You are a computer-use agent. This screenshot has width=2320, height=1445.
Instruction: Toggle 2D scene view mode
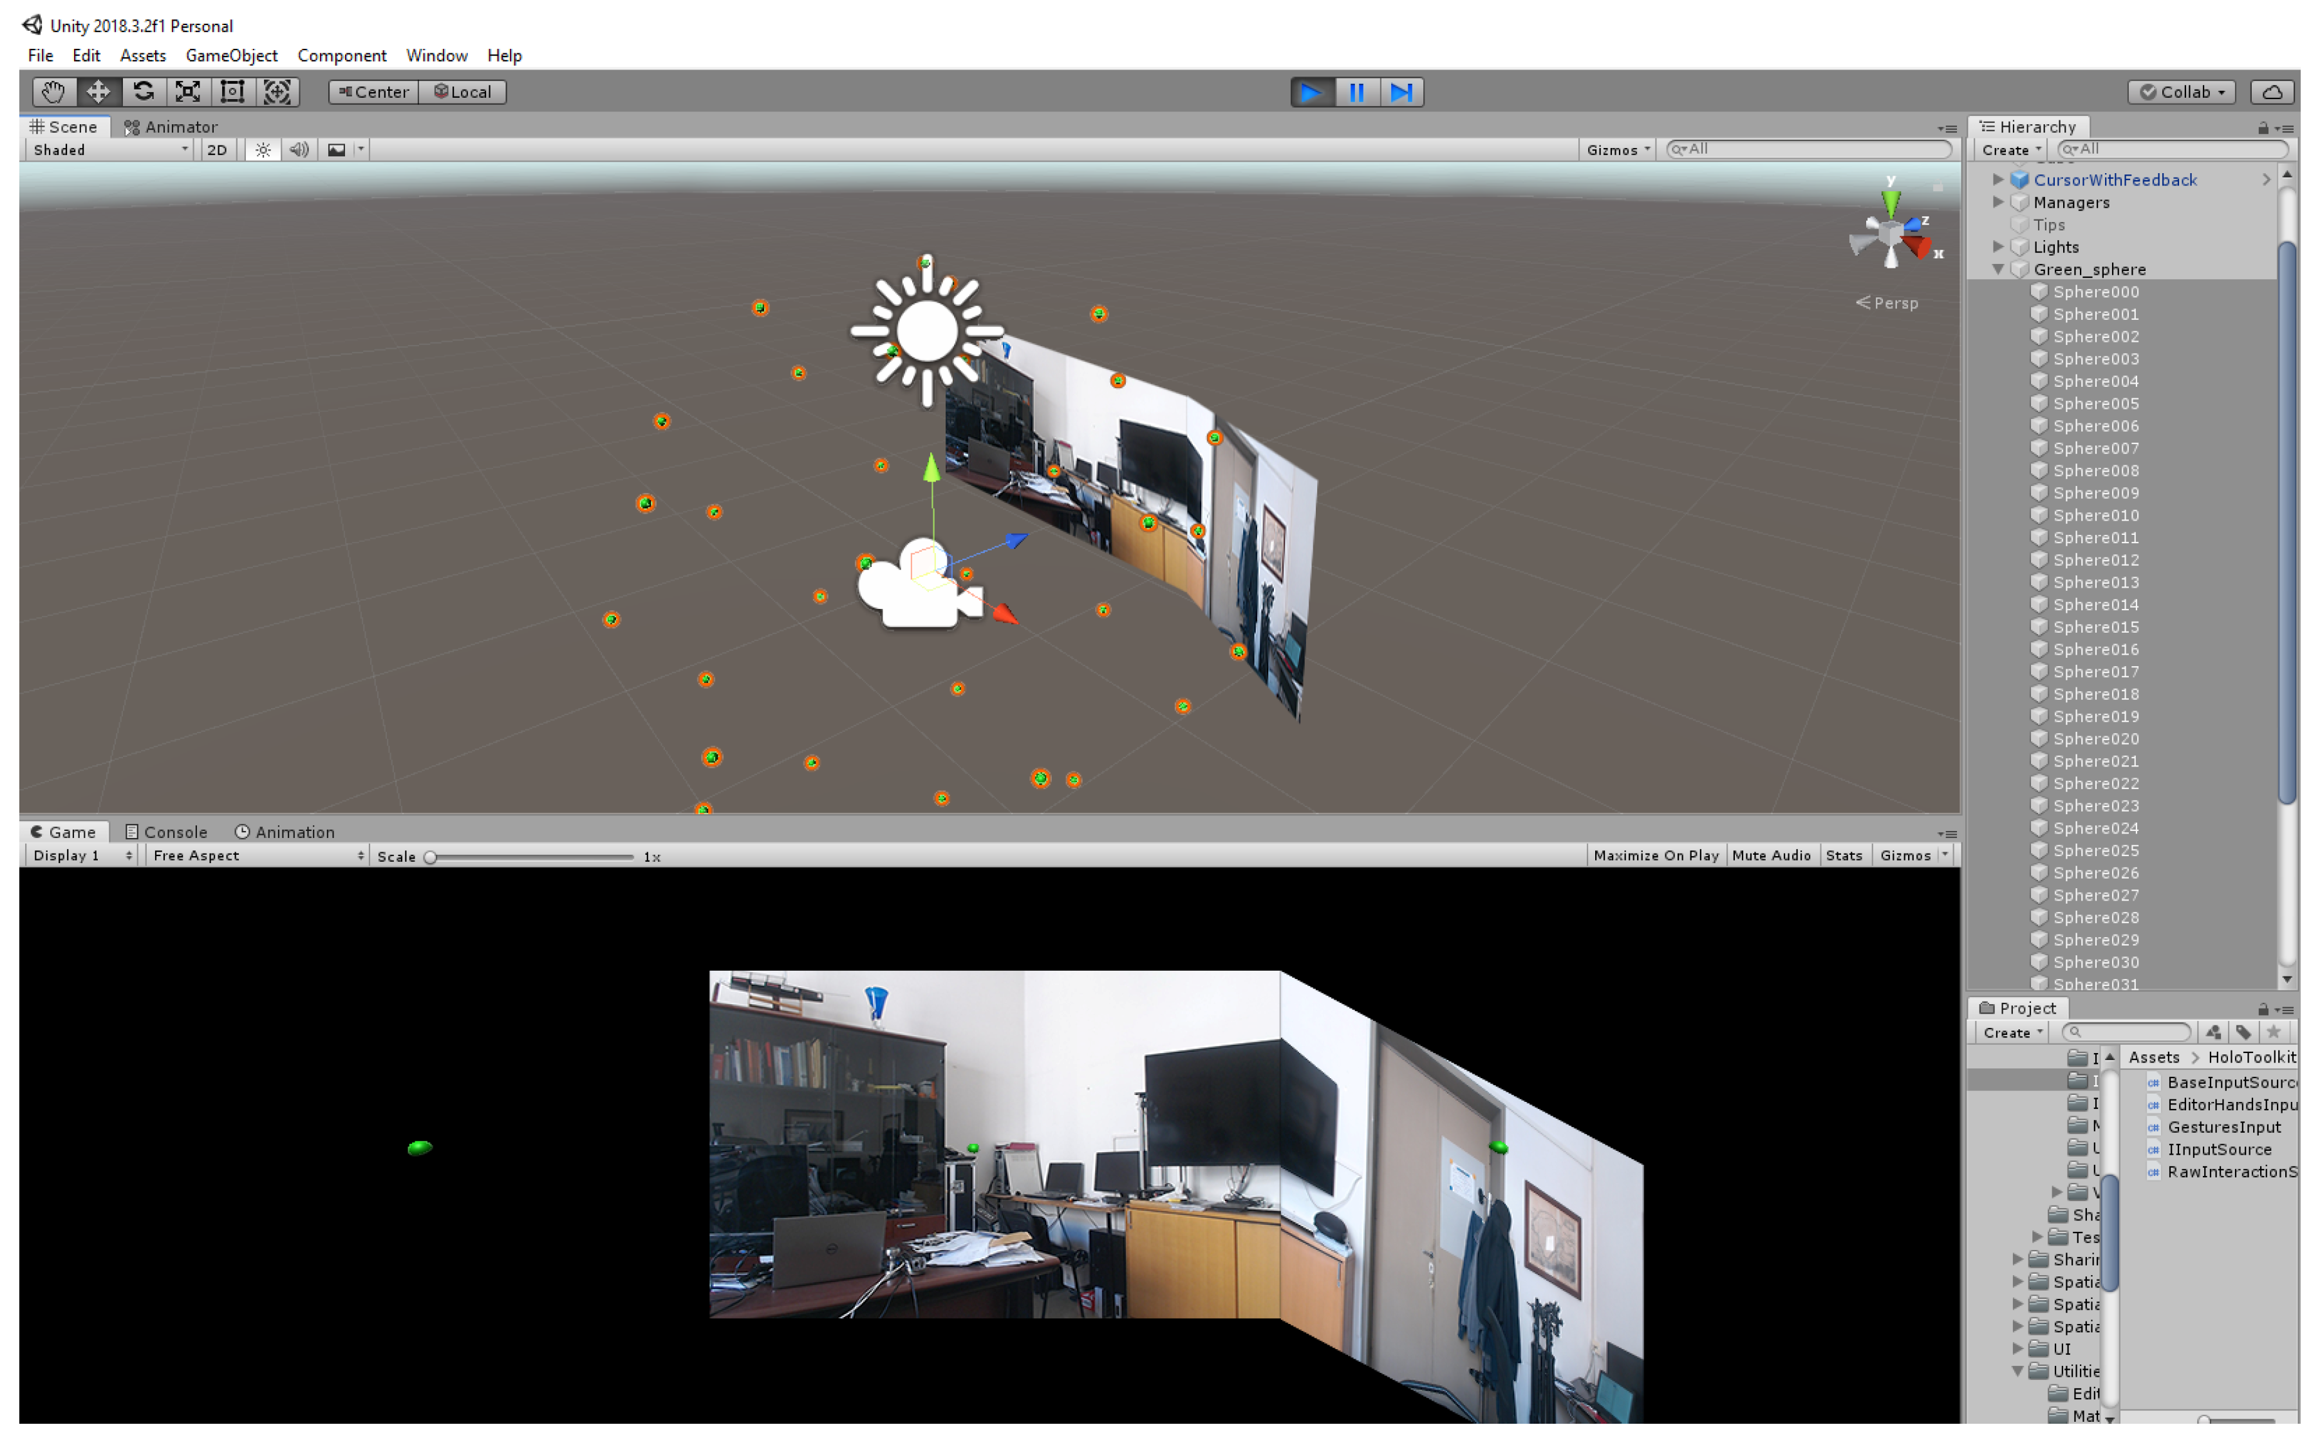[217, 150]
